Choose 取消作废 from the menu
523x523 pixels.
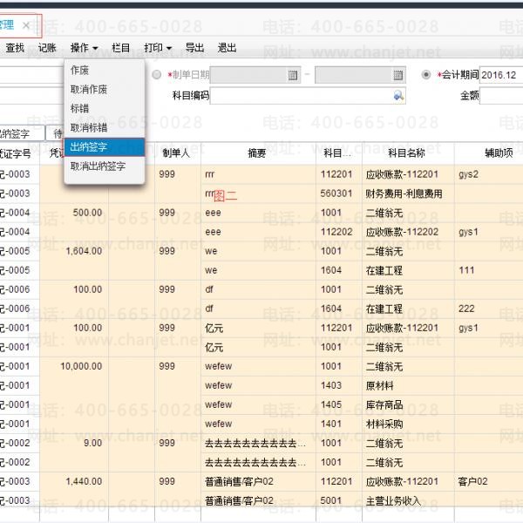89,89
